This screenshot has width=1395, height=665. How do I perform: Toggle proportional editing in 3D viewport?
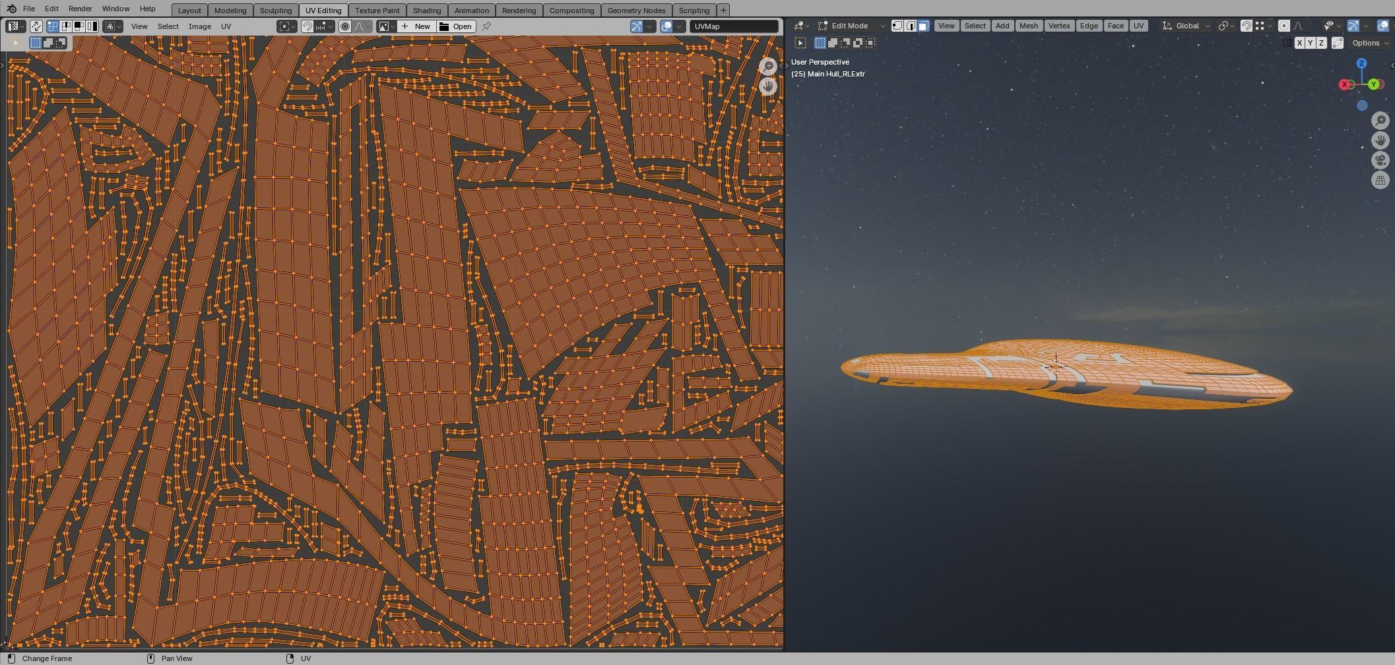(x=1284, y=26)
